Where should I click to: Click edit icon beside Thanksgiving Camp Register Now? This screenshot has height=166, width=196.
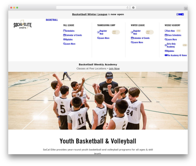(x=98, y=32)
